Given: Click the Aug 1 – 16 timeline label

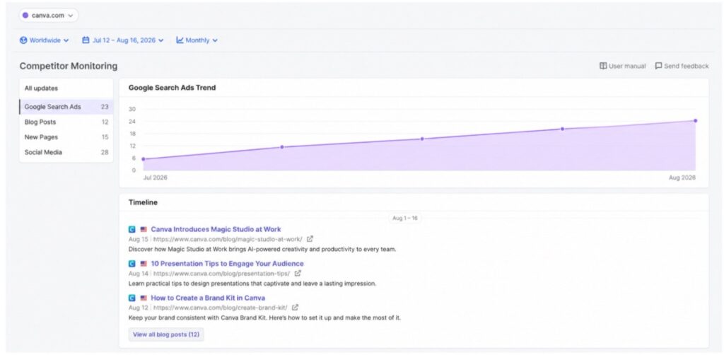Looking at the screenshot, I should [x=405, y=218].
